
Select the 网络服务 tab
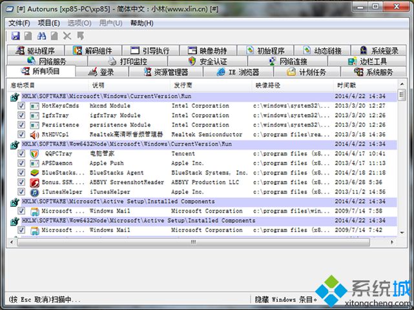pos(47,61)
